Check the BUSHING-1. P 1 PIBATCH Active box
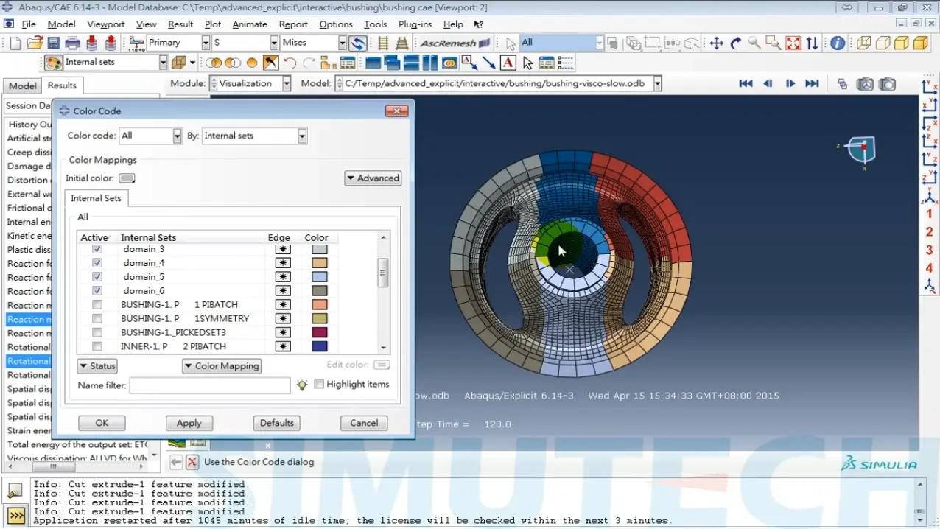The image size is (940, 529). (x=97, y=304)
